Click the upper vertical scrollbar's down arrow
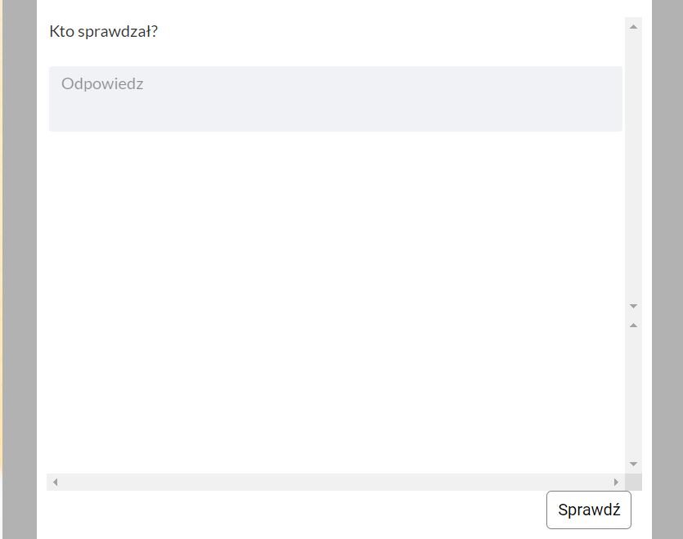 click(x=633, y=306)
